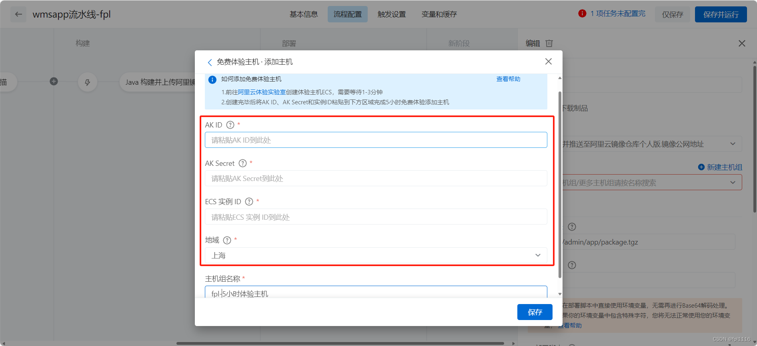Click the trash icon next to 编辑

coord(549,43)
